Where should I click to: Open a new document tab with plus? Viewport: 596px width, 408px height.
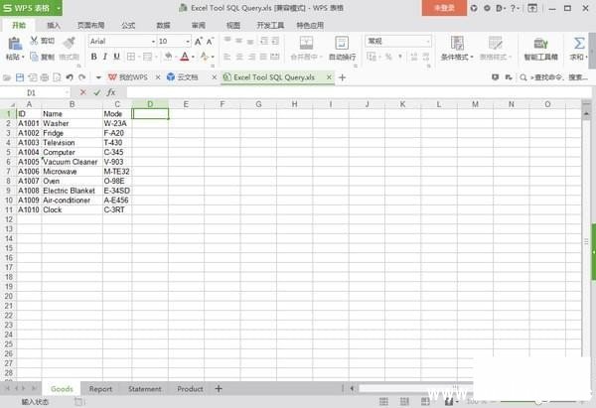point(342,77)
